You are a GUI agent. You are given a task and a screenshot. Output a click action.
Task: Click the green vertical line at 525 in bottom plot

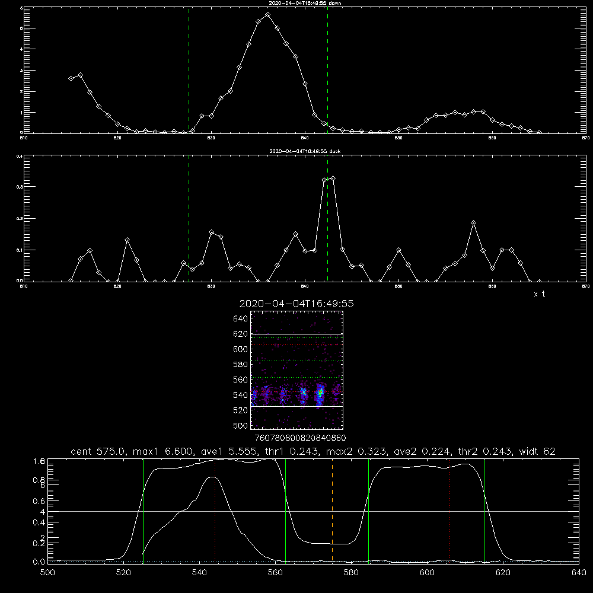click(x=143, y=511)
